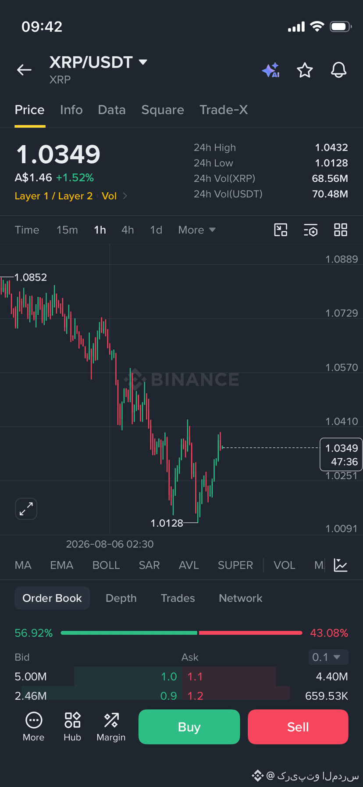The height and width of the screenshot is (787, 363).
Task: Tap the green Buy button
Action: pos(189,727)
